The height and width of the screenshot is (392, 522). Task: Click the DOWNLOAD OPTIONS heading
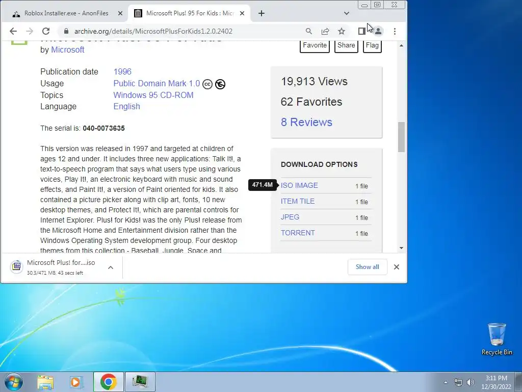click(319, 164)
